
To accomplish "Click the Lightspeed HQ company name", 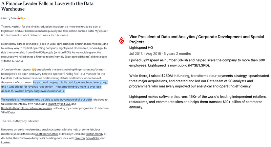I will [x=143, y=48].
